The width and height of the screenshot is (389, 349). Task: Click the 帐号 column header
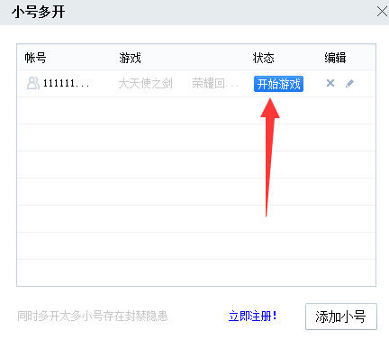pyautogui.click(x=35, y=58)
